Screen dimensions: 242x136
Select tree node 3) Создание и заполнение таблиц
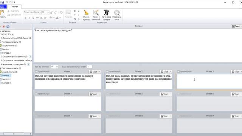16,60
